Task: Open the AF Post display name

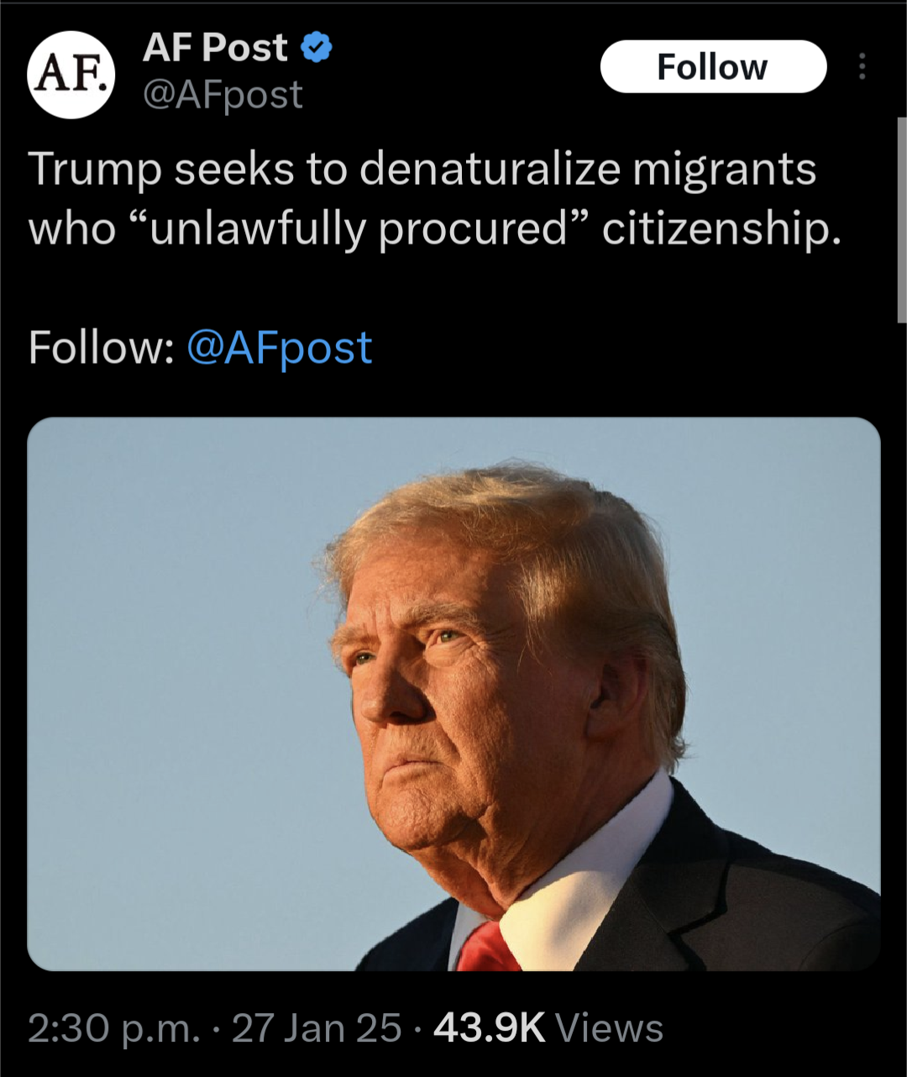Action: pos(216,47)
